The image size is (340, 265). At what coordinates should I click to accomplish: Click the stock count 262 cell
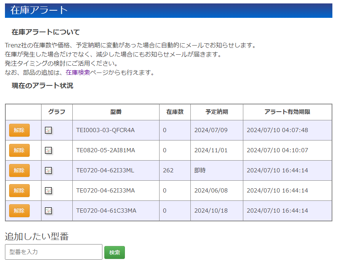click(x=168, y=170)
